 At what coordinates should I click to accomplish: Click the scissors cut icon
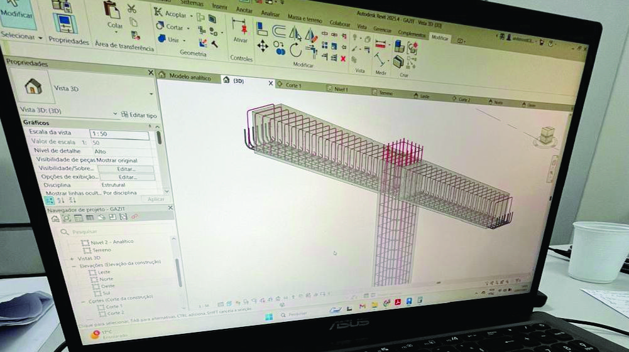point(131,8)
